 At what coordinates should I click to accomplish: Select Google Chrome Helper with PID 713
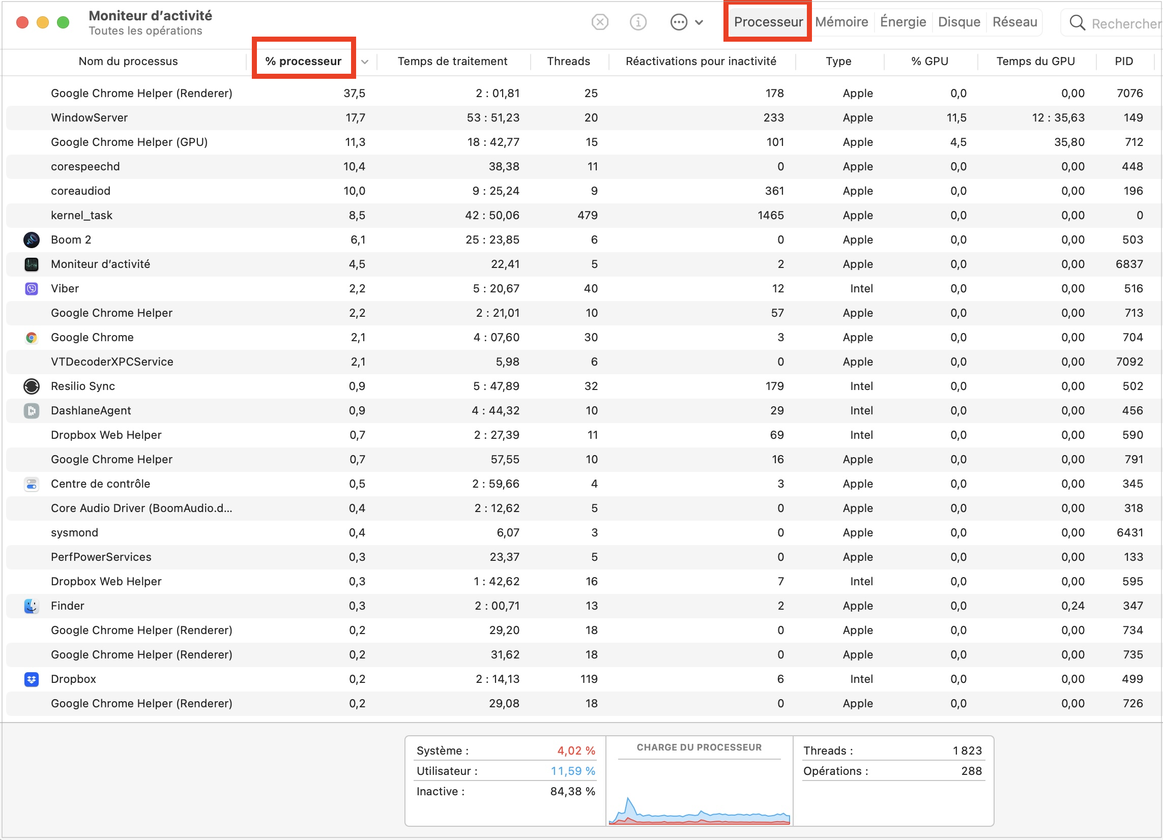(x=584, y=313)
